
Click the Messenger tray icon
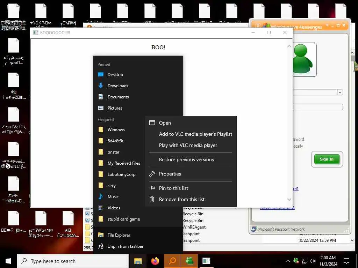tap(296, 261)
